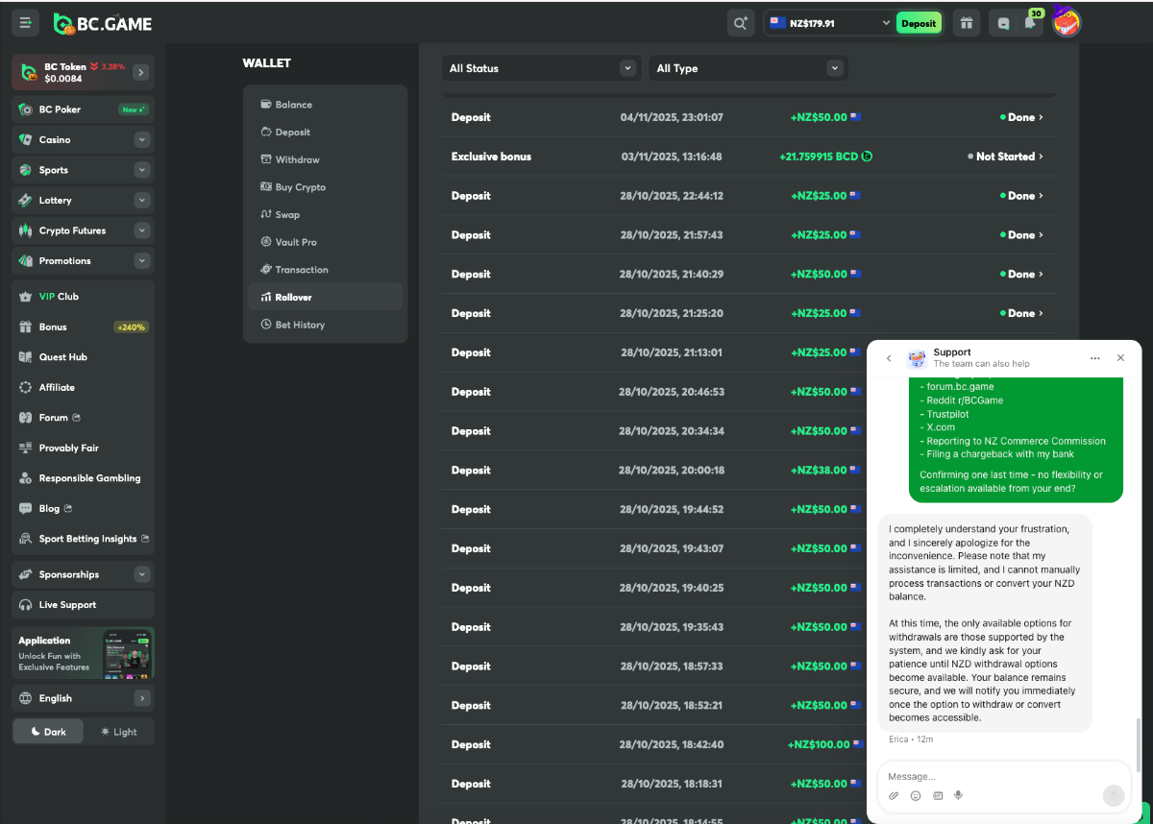Viewport: 1153px width, 824px height.
Task: Open notifications bell with 30 badge
Action: tap(1029, 23)
